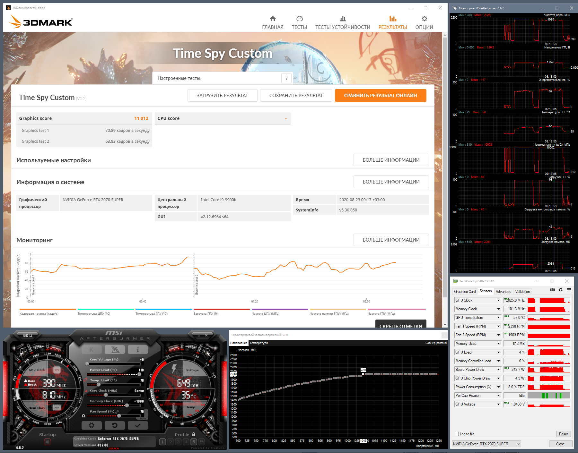Open PerfCap Reason dropdown
578x453 pixels.
[478, 396]
